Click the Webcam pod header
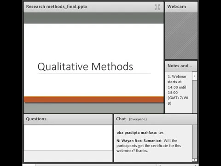This screenshot has width=221, height=166. pos(181,7)
